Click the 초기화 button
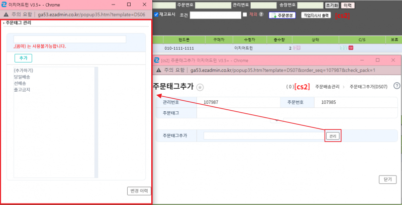The height and width of the screenshot is (205, 402). pos(332,5)
